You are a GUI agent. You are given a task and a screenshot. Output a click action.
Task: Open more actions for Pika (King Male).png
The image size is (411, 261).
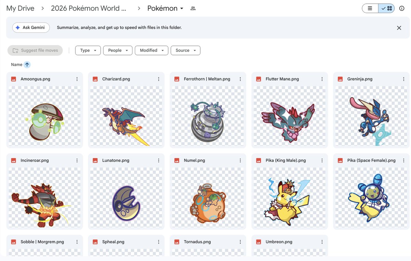(x=322, y=160)
